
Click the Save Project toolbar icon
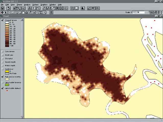point(2,8)
